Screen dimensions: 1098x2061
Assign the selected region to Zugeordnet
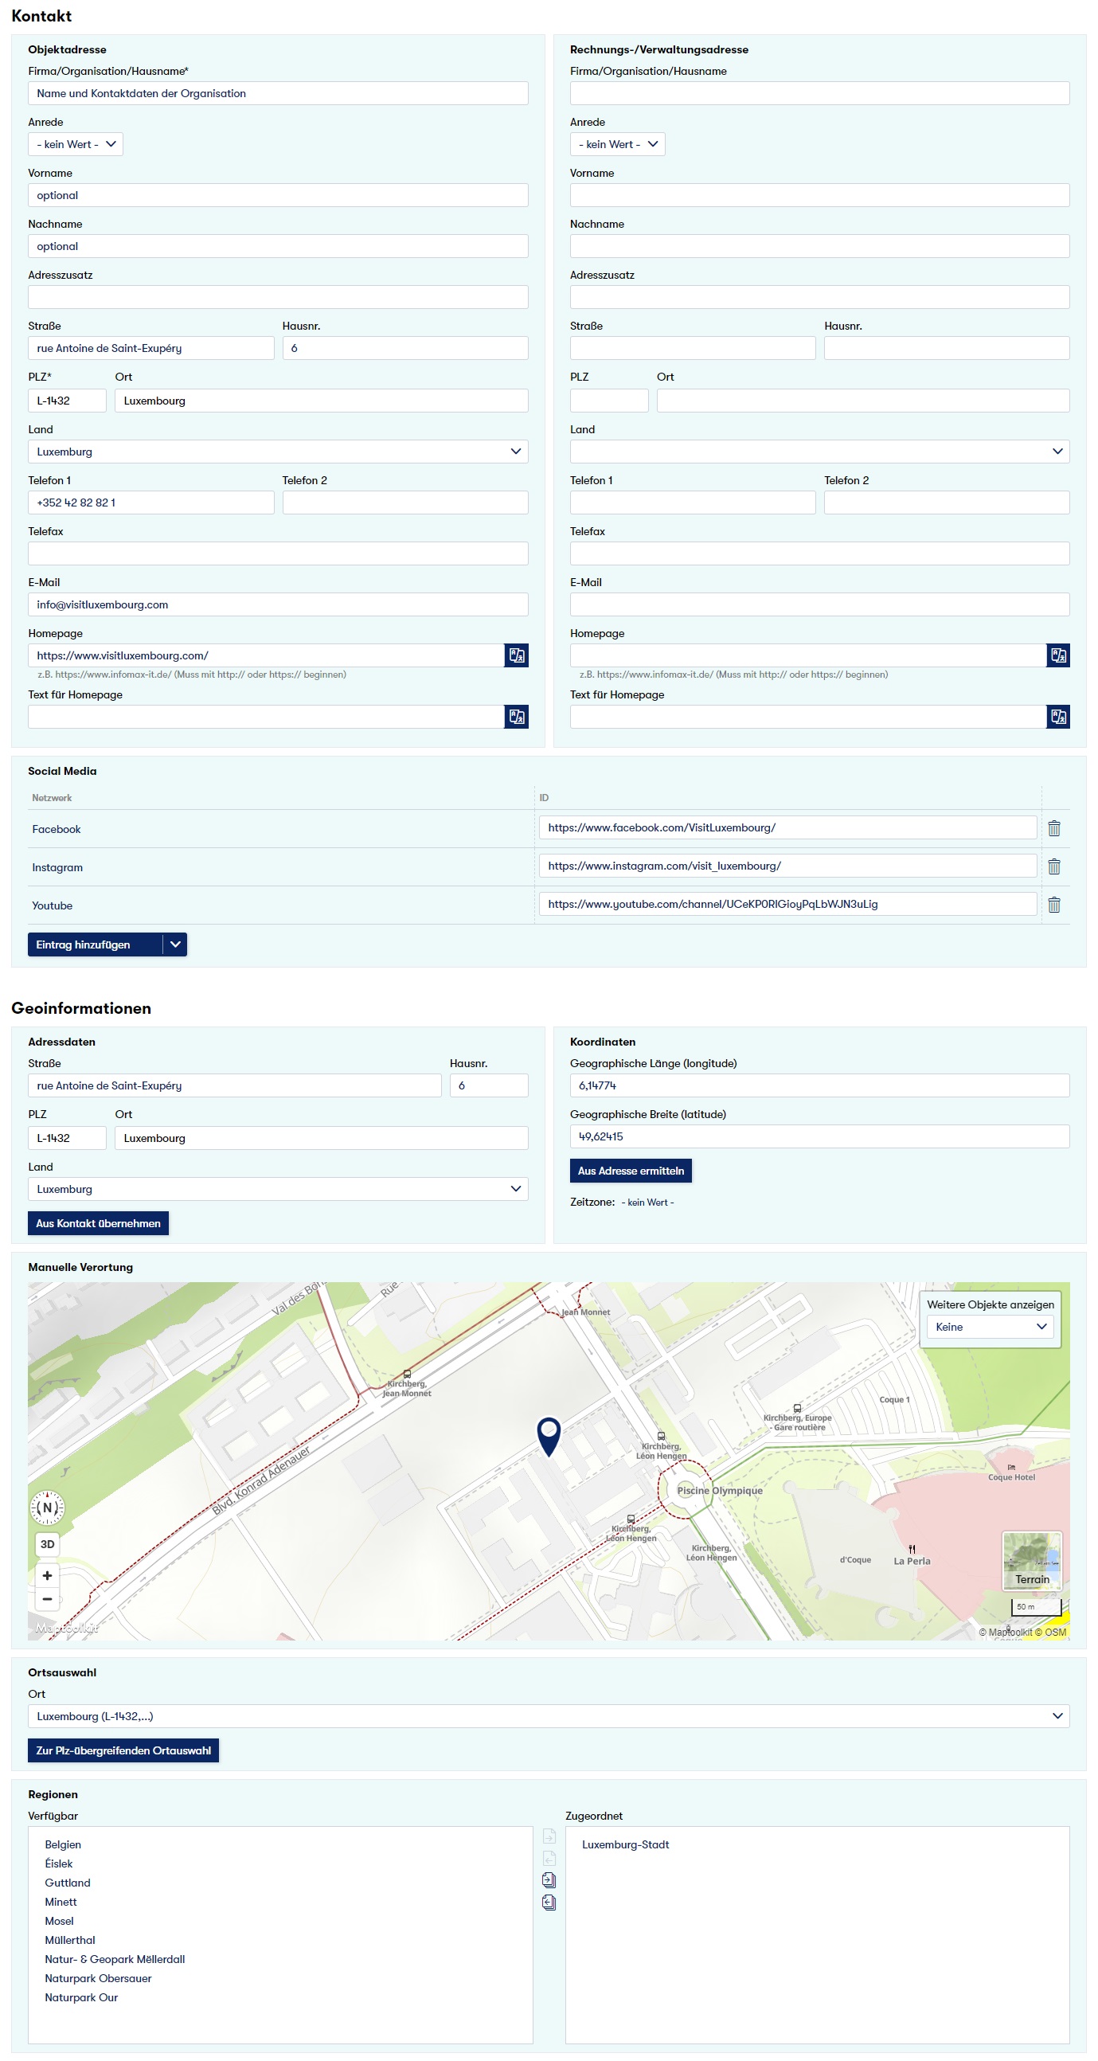coord(549,1836)
